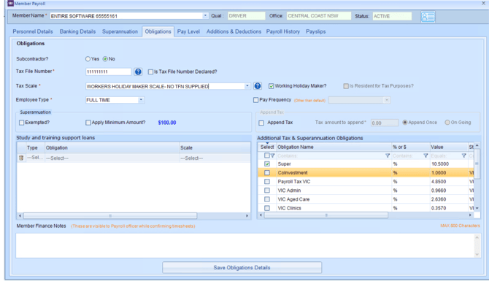Click filter icon beside Select column checkbox
The height and width of the screenshot is (281, 489).
(272, 155)
